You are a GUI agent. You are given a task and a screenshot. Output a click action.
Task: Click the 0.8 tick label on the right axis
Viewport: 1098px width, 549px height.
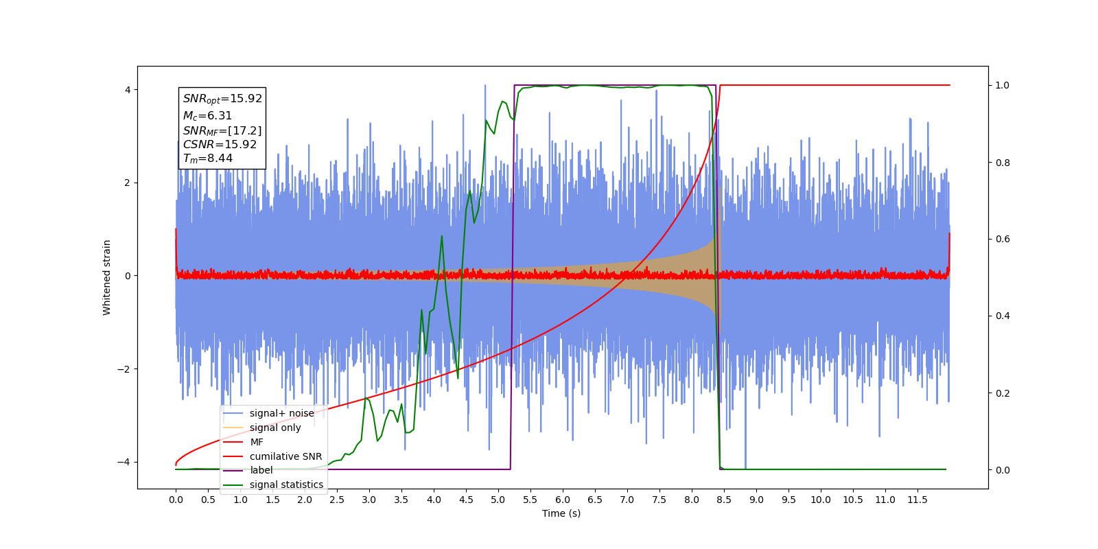1003,163
